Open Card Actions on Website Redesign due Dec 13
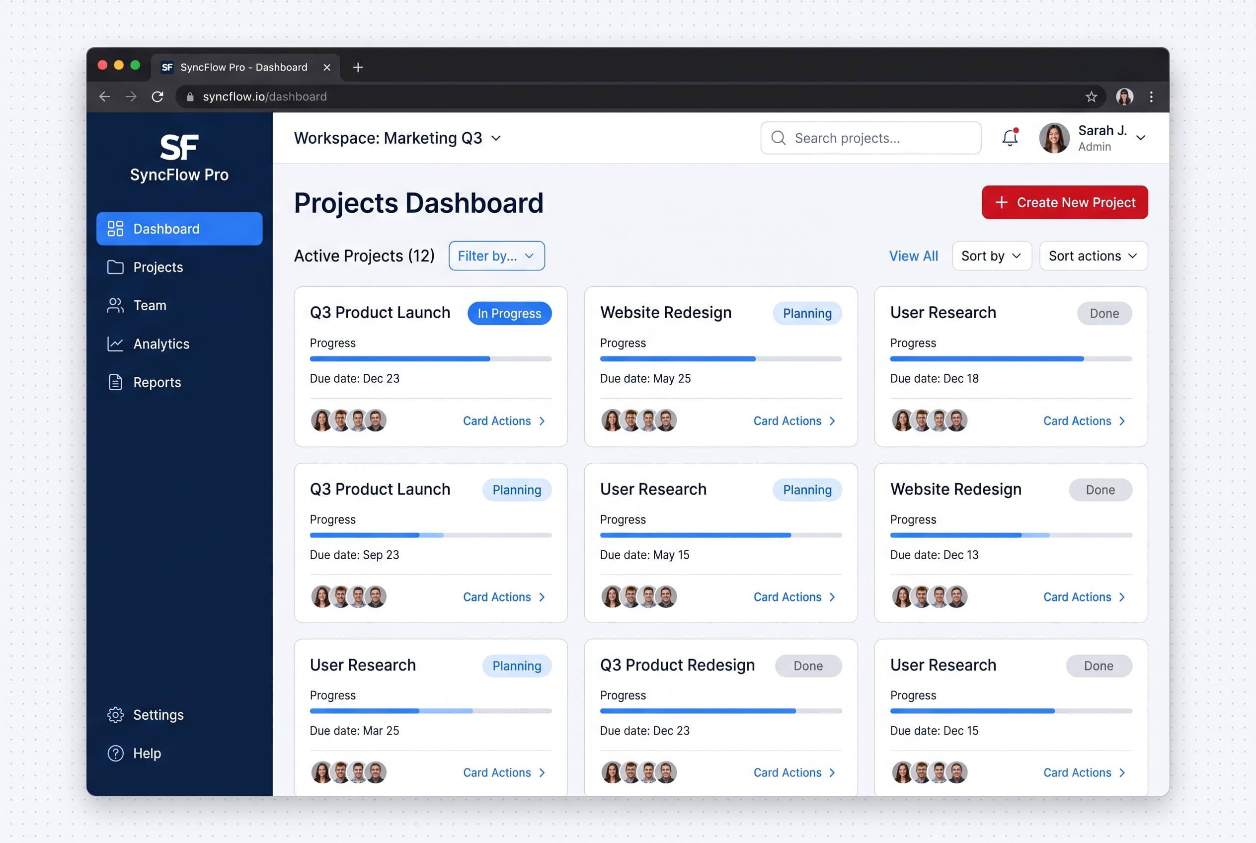The width and height of the screenshot is (1256, 843). pos(1084,597)
